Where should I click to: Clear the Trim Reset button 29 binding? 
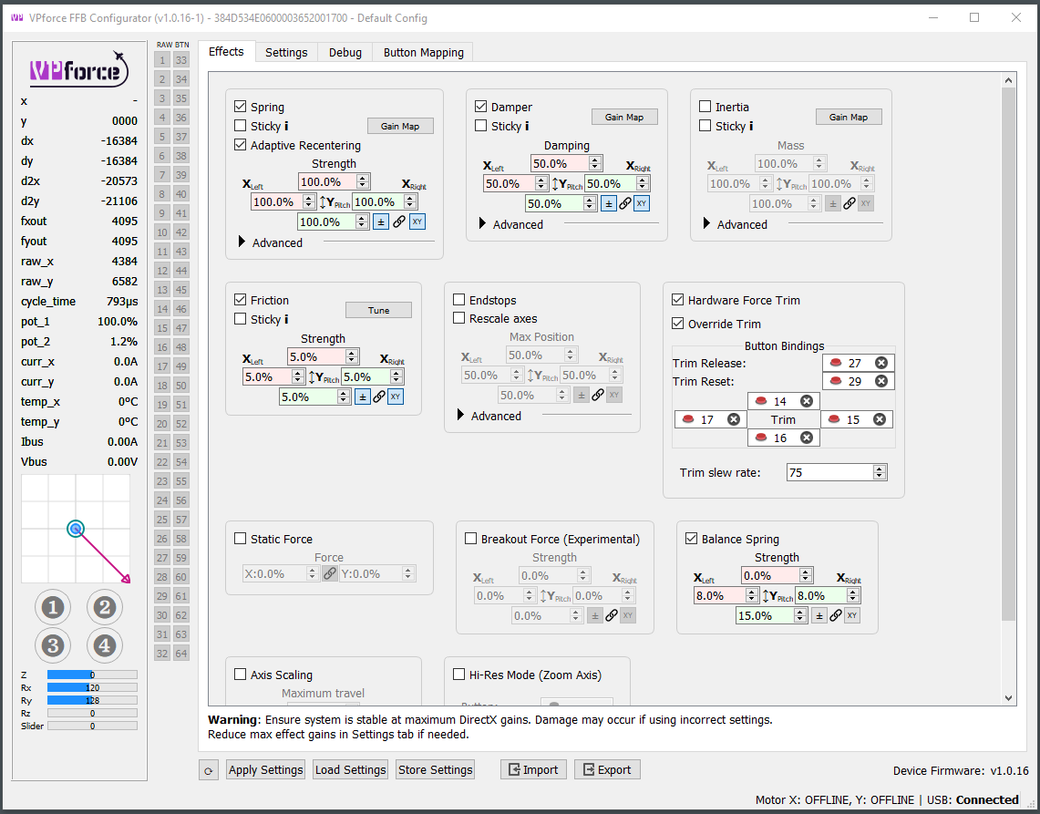pos(880,381)
